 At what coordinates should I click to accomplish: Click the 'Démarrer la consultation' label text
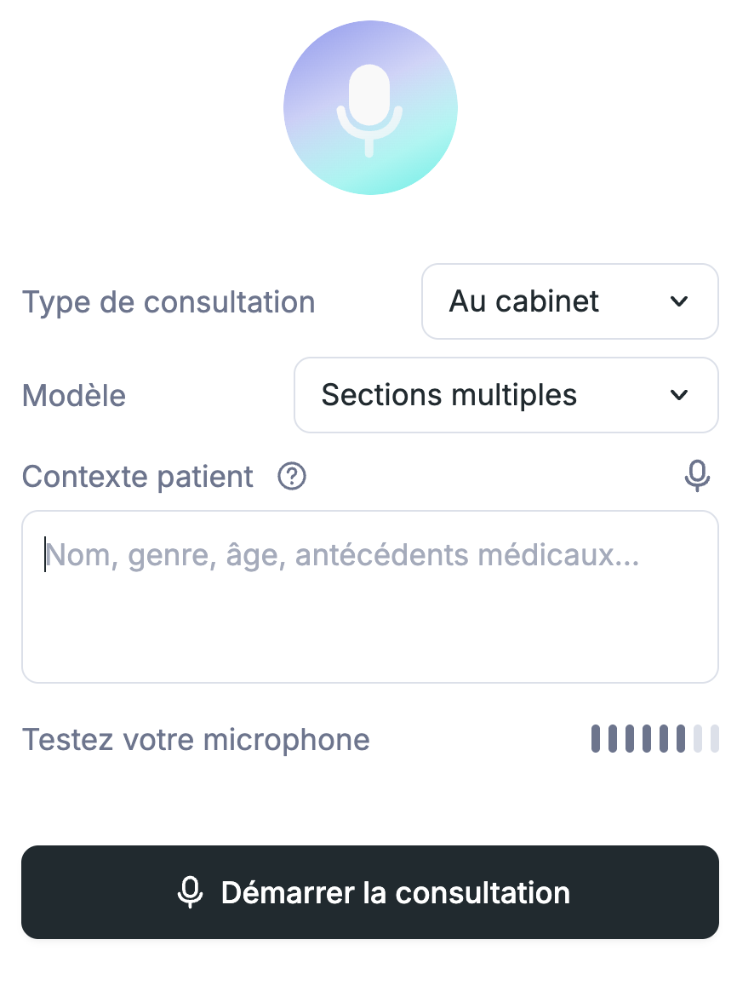(396, 892)
